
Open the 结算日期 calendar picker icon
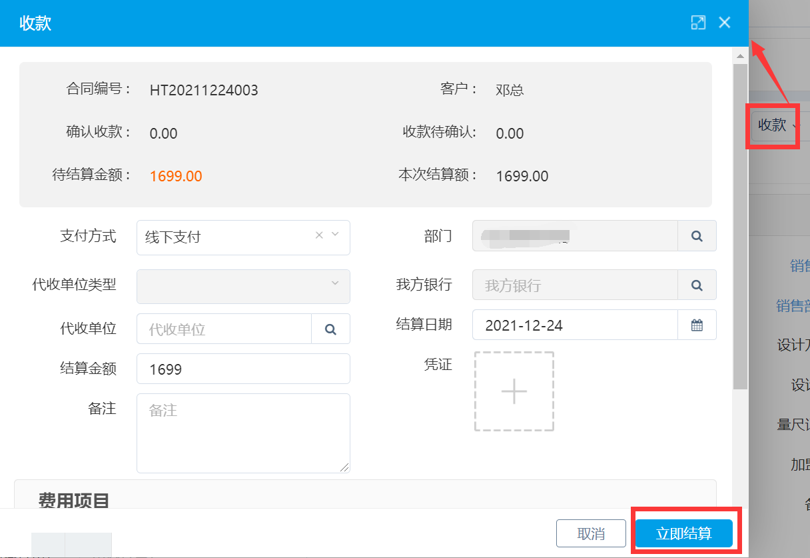(x=697, y=325)
